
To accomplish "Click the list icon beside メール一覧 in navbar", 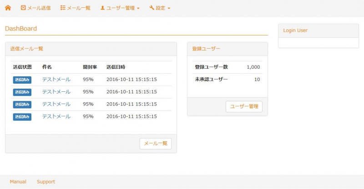I will [63, 8].
